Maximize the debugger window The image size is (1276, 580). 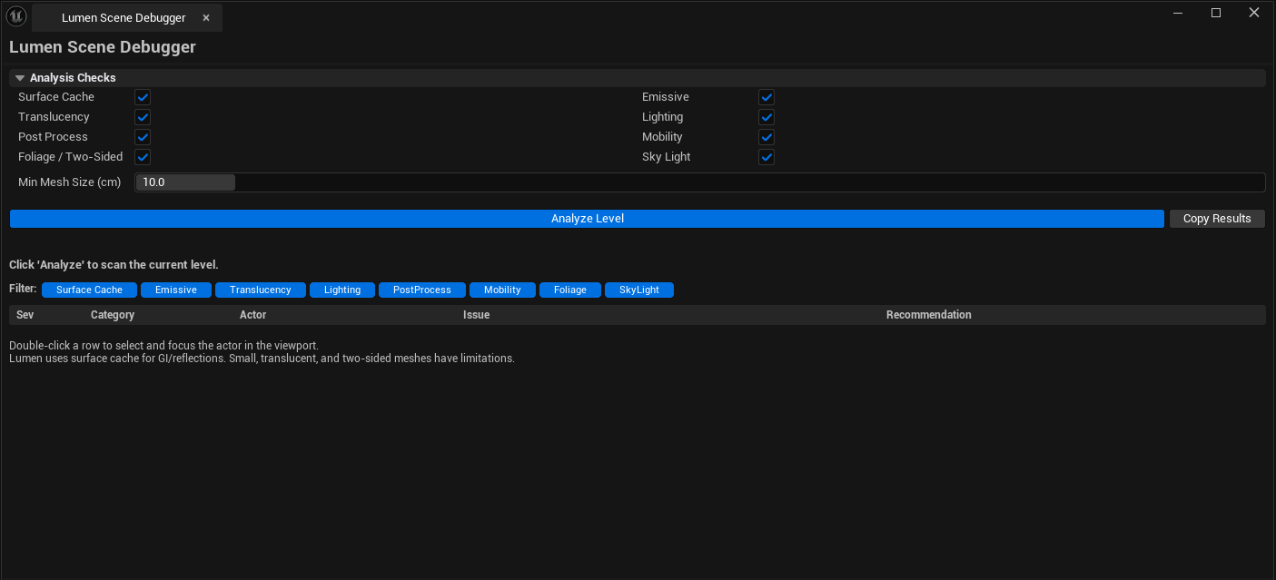[1216, 13]
